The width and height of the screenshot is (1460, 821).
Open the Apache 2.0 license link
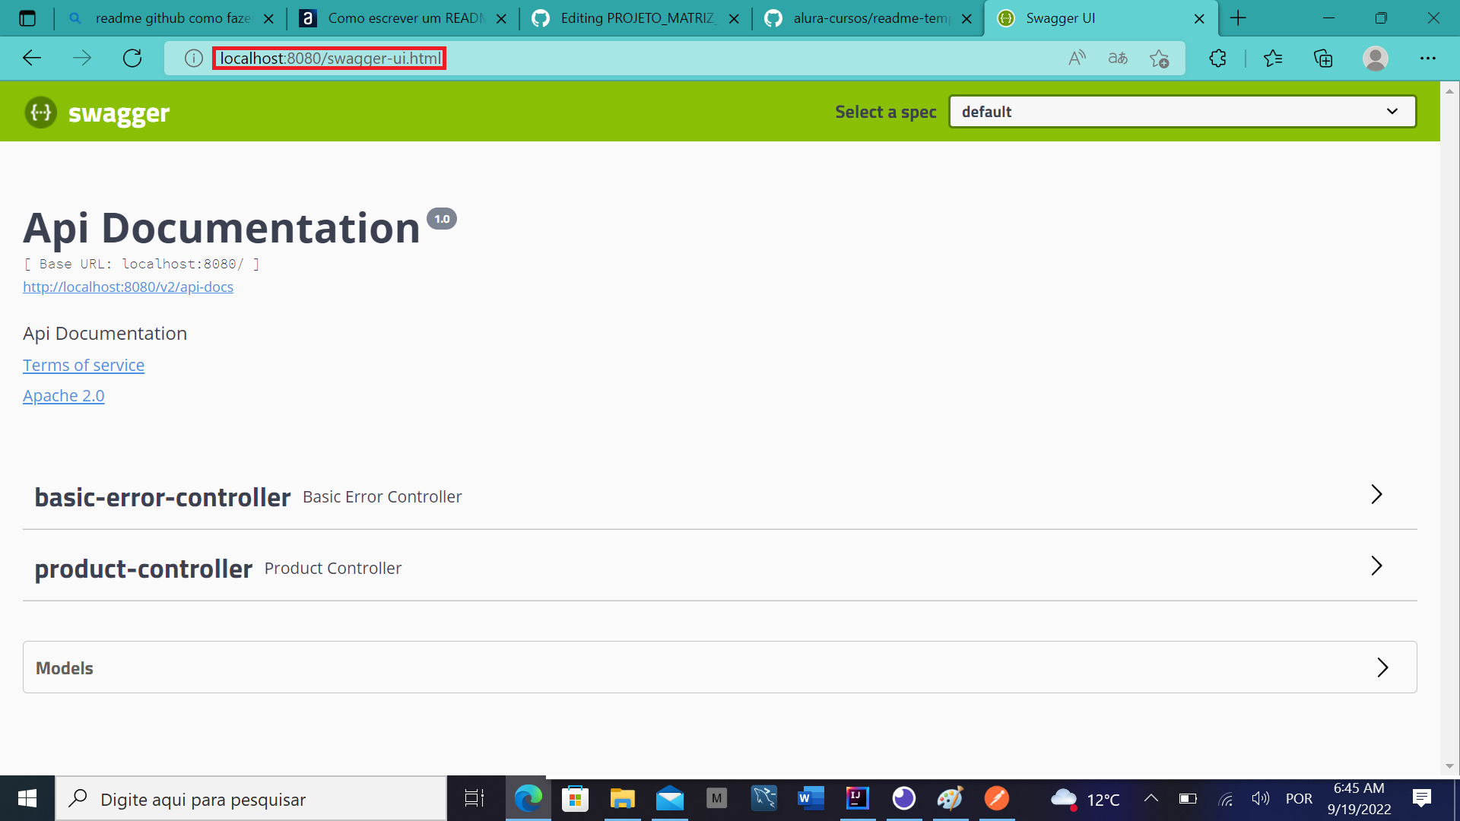pos(63,395)
